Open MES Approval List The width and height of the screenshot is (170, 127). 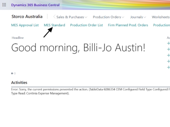coord(25,25)
